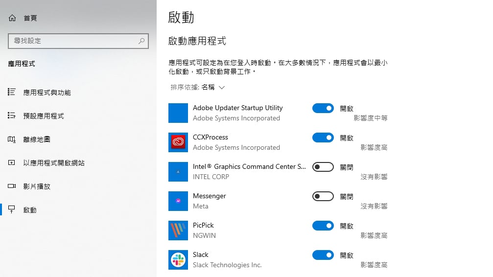Click the chevron next to 名稱
Viewport: 493px width, 277px height.
click(222, 88)
